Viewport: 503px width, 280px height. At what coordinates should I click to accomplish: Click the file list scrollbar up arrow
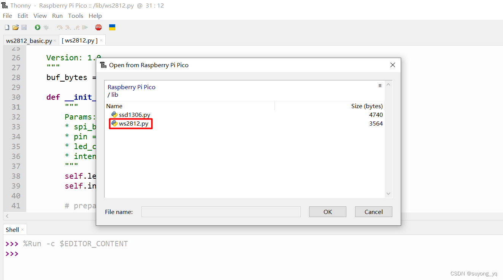[x=388, y=85]
